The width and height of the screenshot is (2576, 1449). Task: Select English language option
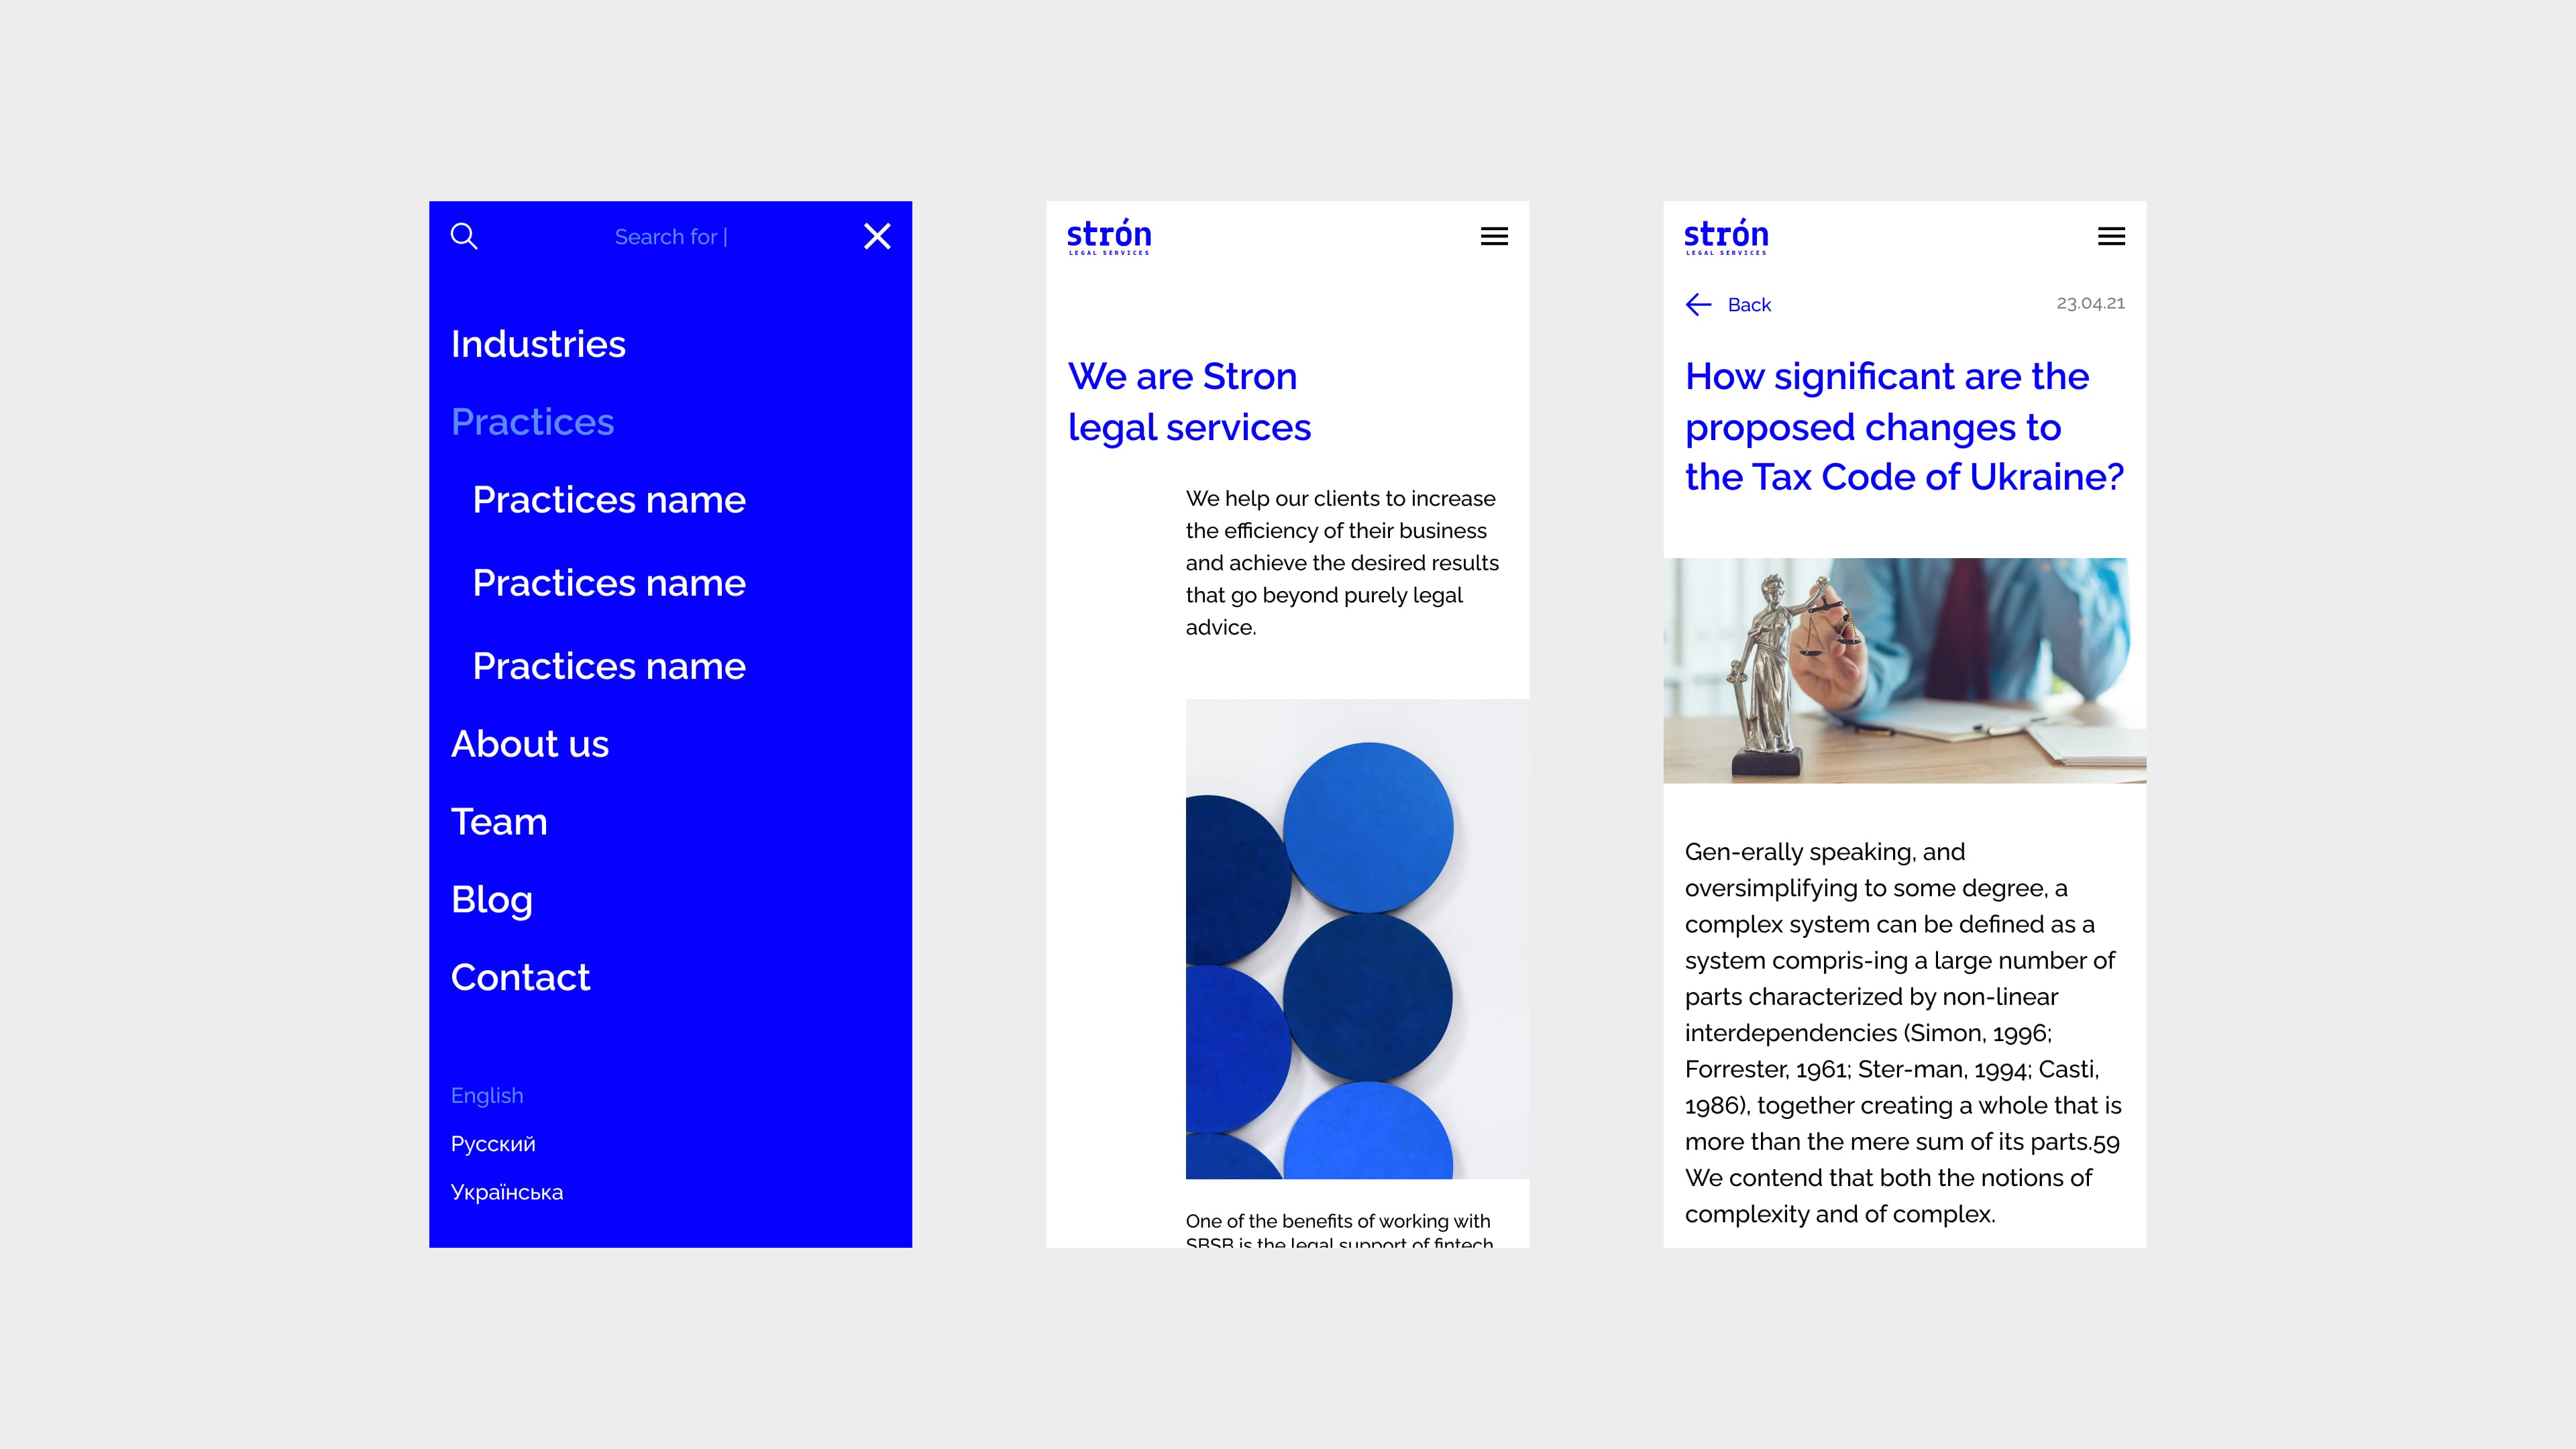tap(487, 1095)
